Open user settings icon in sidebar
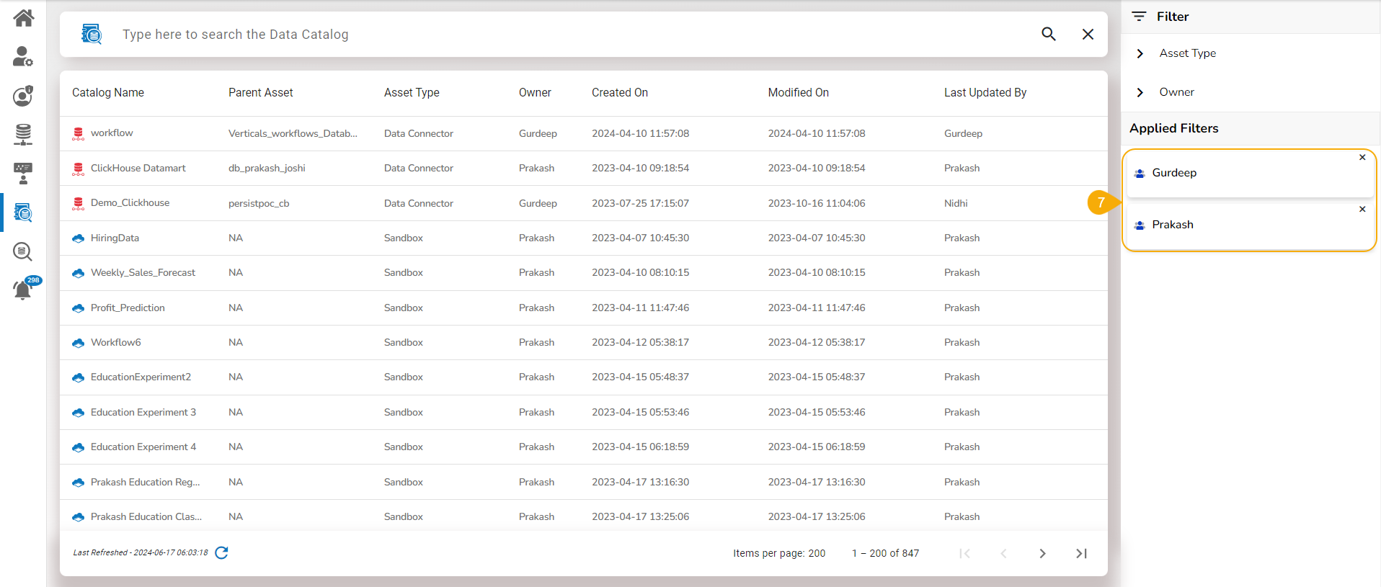Image resolution: width=1381 pixels, height=587 pixels. [23, 56]
